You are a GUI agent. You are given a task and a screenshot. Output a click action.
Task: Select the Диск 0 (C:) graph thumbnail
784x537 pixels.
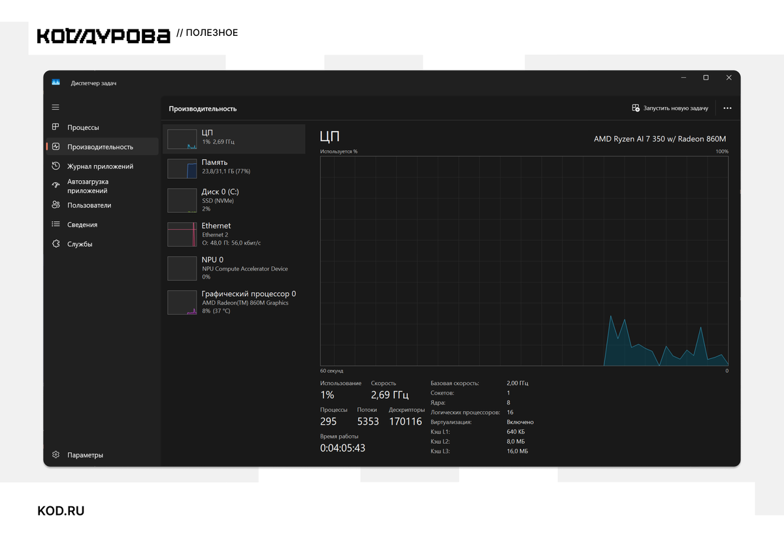pos(182,200)
